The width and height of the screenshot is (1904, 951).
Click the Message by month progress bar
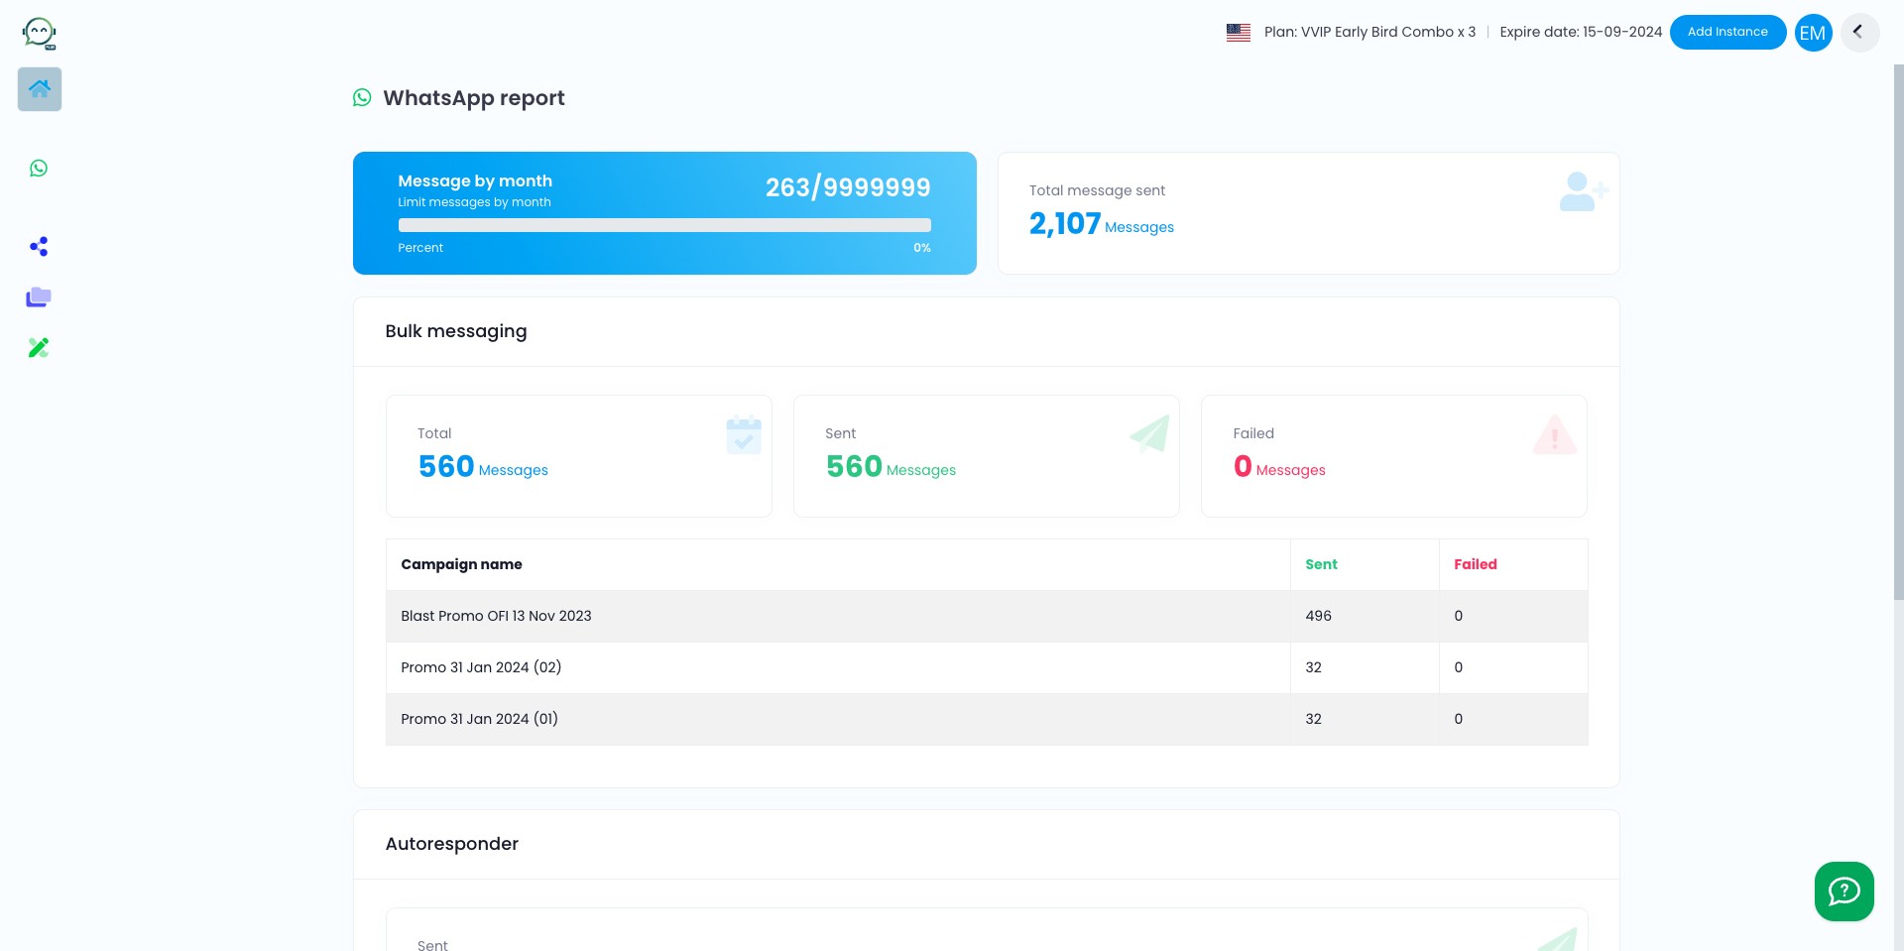[x=664, y=225]
